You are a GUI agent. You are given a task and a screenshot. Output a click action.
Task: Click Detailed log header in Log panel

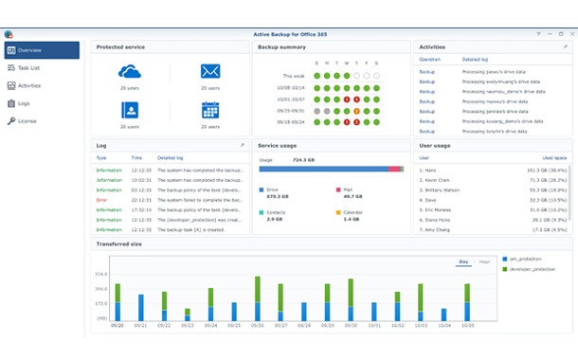point(170,157)
